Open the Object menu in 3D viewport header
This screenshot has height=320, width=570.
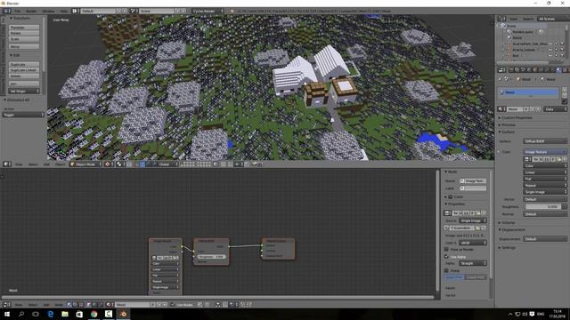point(60,164)
